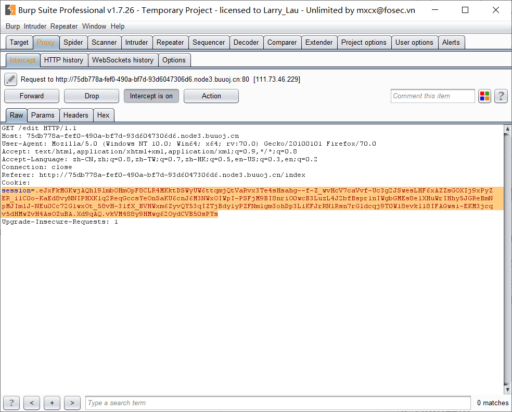Viewport: 512px width, 412px height.
Task: Go to next search match
Action: 72,403
